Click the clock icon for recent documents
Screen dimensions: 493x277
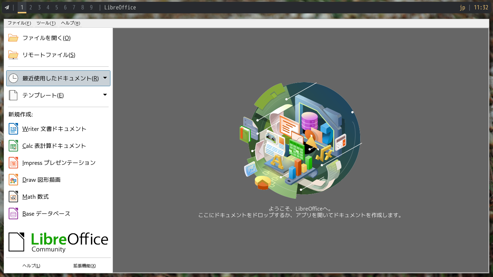click(x=13, y=78)
